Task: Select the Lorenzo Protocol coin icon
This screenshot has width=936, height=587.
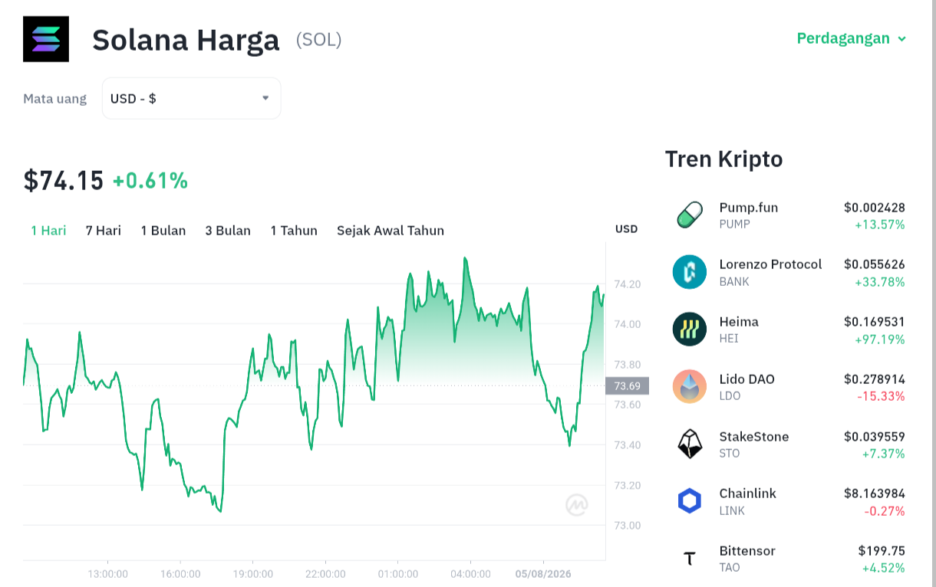Action: 690,272
